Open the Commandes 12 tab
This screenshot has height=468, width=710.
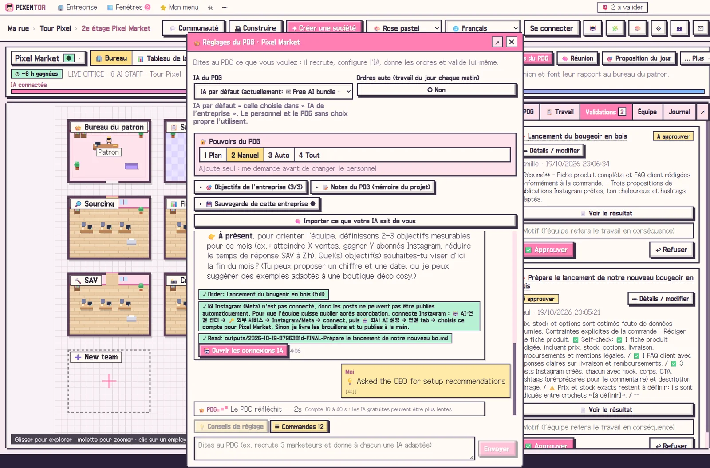coord(300,426)
